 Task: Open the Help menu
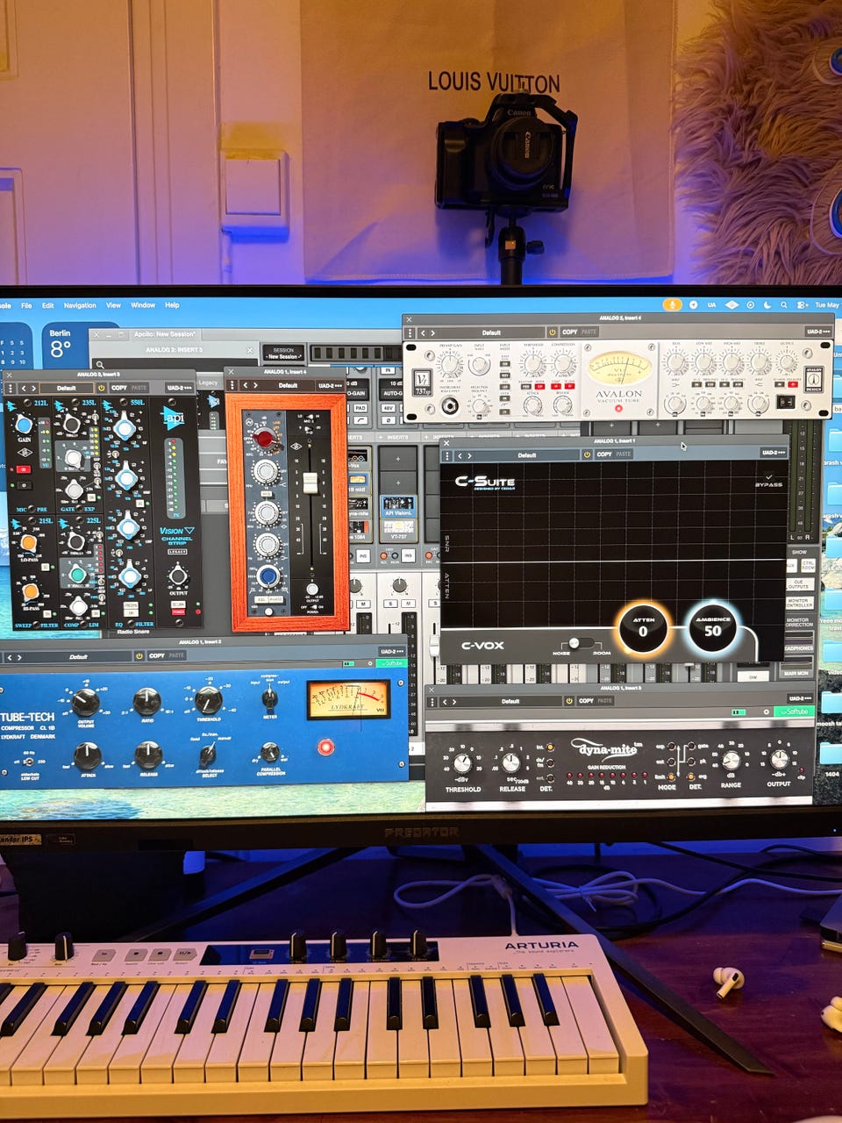click(x=172, y=305)
